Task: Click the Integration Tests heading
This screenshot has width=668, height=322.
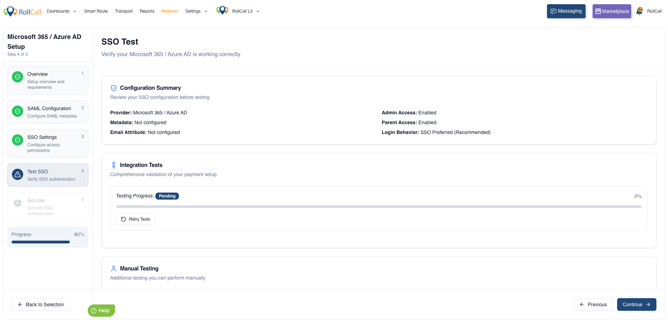Action: 141,165
